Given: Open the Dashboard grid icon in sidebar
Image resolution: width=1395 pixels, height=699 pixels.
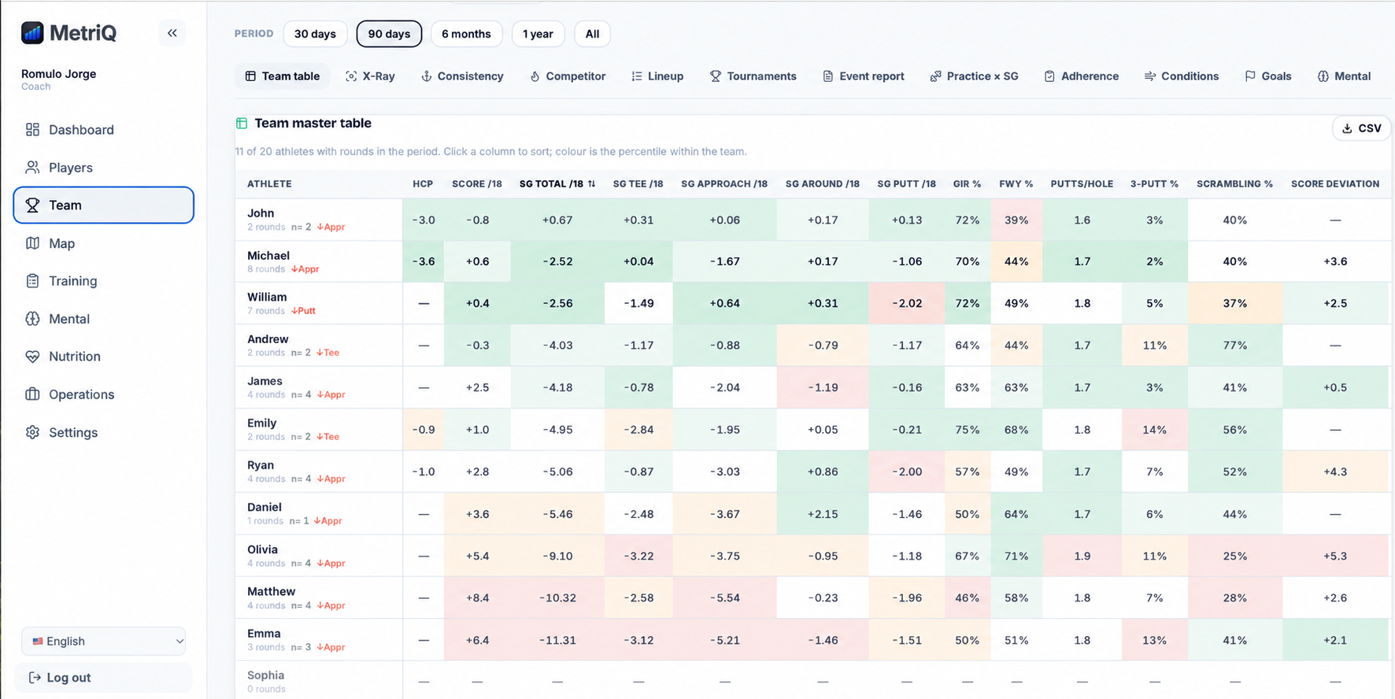Looking at the screenshot, I should click(x=32, y=130).
